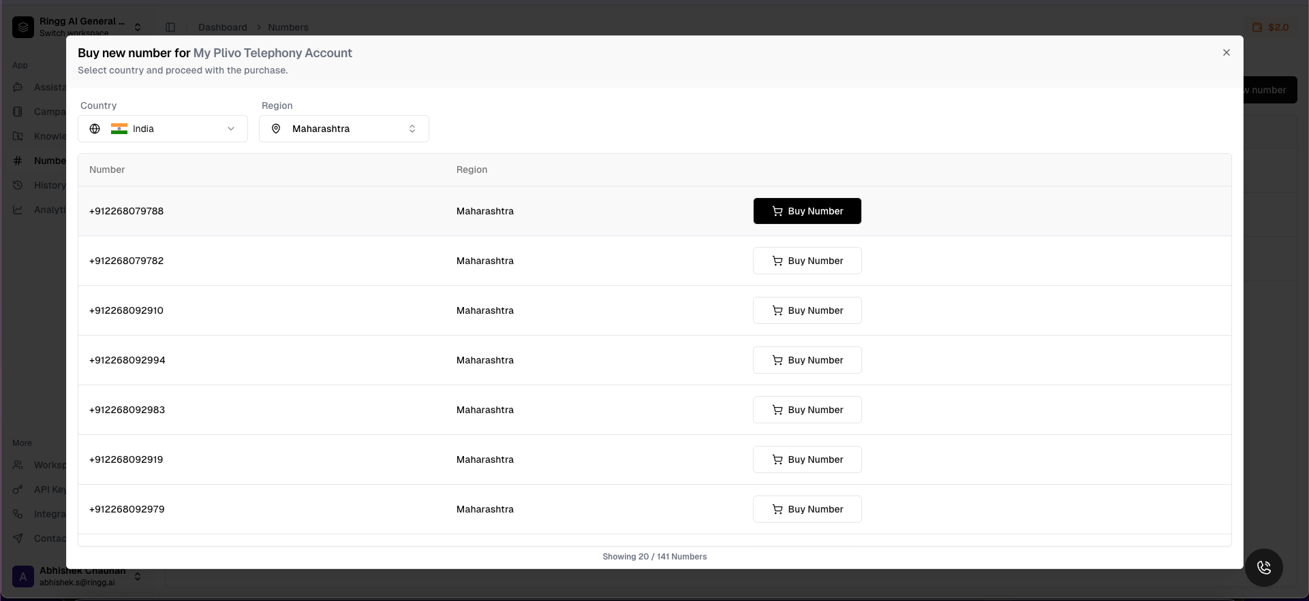Open API Keys icon in sidebar
Viewport: 1309px width, 601px height.
[18, 489]
